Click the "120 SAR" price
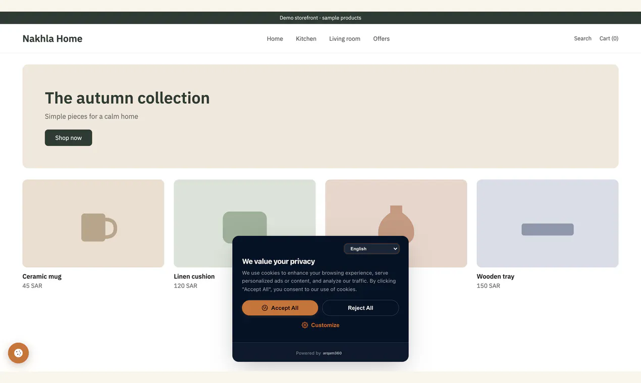641x383 pixels. point(186,286)
